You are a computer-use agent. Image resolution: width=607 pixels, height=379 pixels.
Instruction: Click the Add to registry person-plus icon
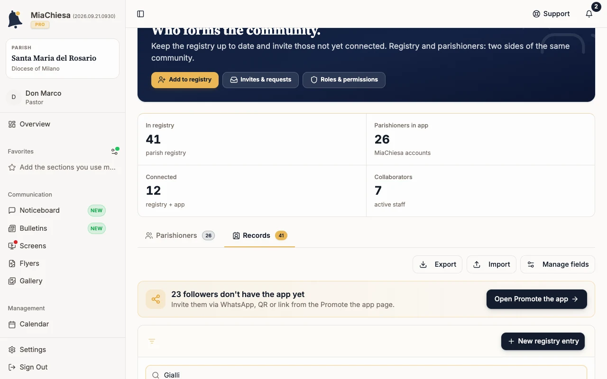[162, 80]
